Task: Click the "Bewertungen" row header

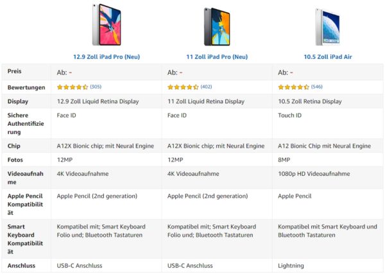Action: coord(26,87)
